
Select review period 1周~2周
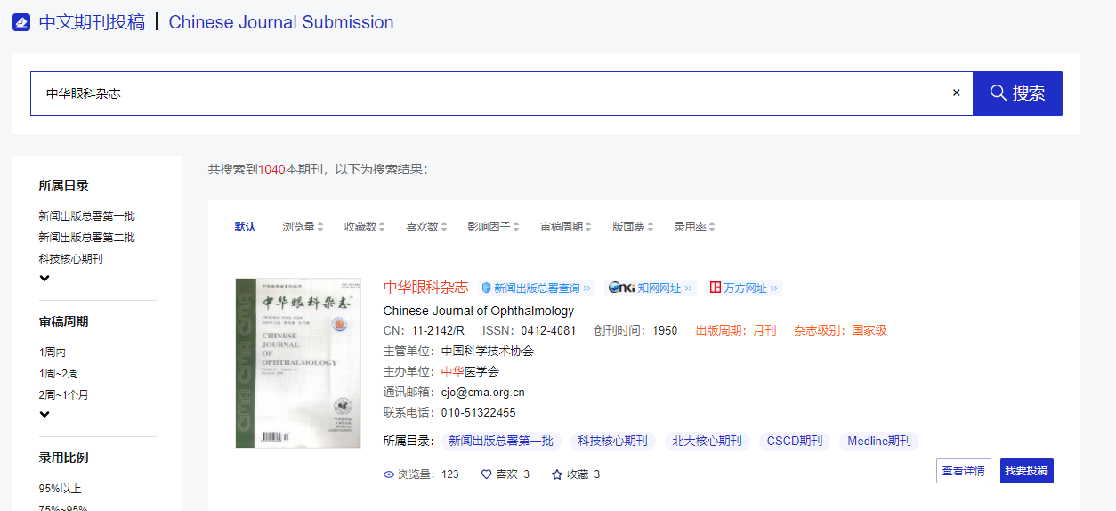tap(59, 374)
